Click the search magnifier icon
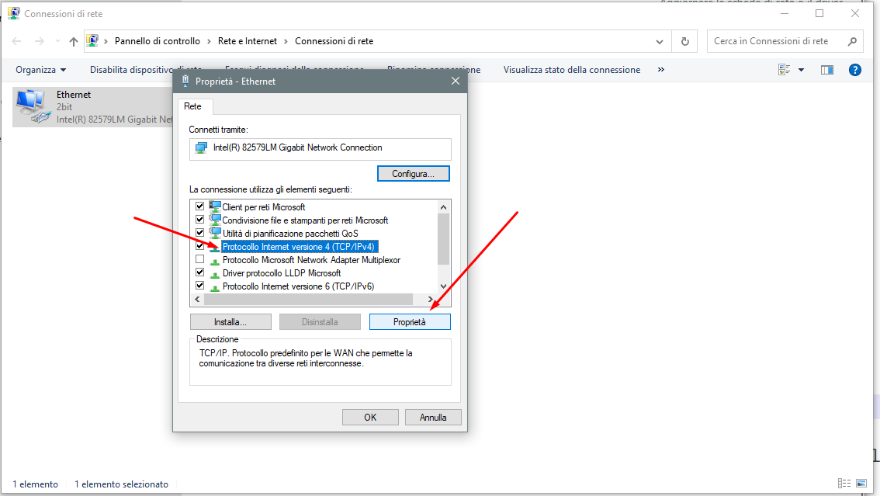Image resolution: width=880 pixels, height=496 pixels. point(853,41)
